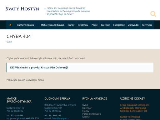Click the blessing text Kéž Vás chrání
Viewport: 160px width, 120px height.
tap(39, 67)
